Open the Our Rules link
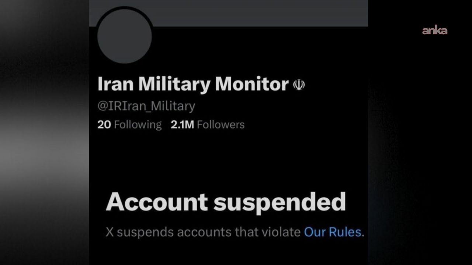The image size is (472, 265). (332, 232)
